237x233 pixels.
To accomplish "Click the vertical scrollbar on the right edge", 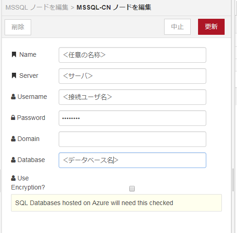I will coord(233,180).
